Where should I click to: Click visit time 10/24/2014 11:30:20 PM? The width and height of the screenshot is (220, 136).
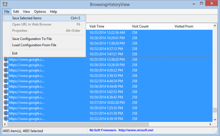tap(107, 43)
